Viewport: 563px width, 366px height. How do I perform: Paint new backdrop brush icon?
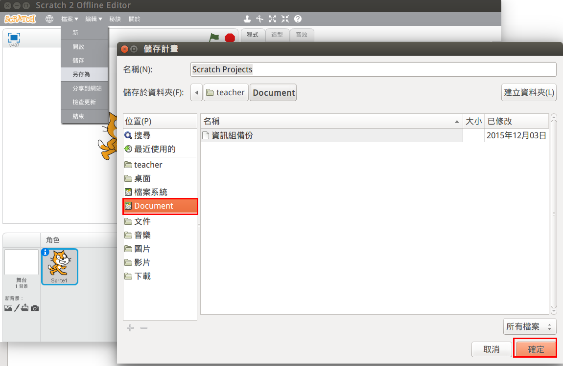click(17, 308)
